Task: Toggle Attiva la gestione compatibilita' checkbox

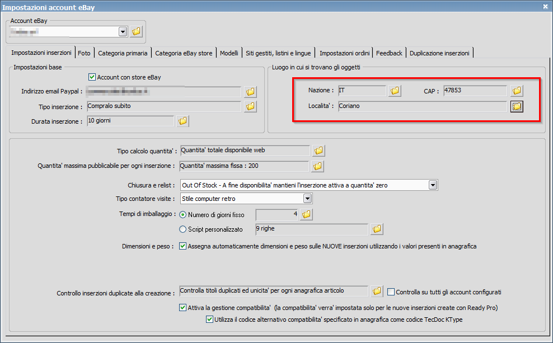Action: click(182, 307)
